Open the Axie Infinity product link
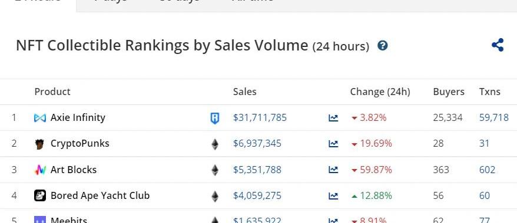The width and height of the screenshot is (517, 223). click(x=78, y=117)
